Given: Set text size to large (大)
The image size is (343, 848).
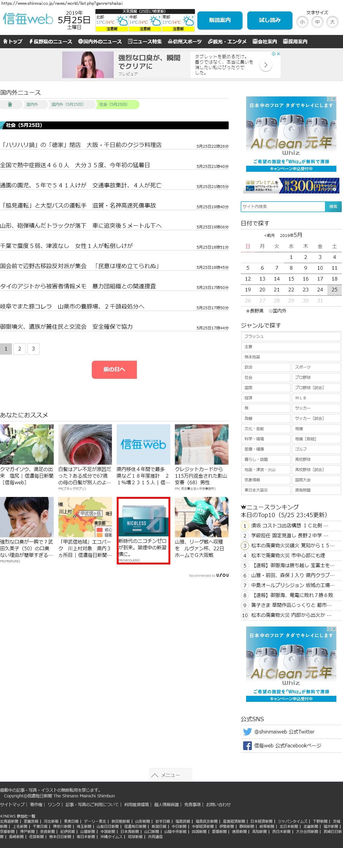Looking at the screenshot, I should point(332,22).
